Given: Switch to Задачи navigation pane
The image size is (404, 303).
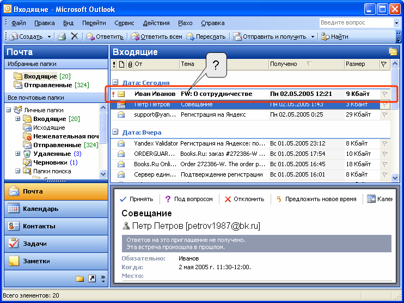Looking at the screenshot, I should 56,244.
